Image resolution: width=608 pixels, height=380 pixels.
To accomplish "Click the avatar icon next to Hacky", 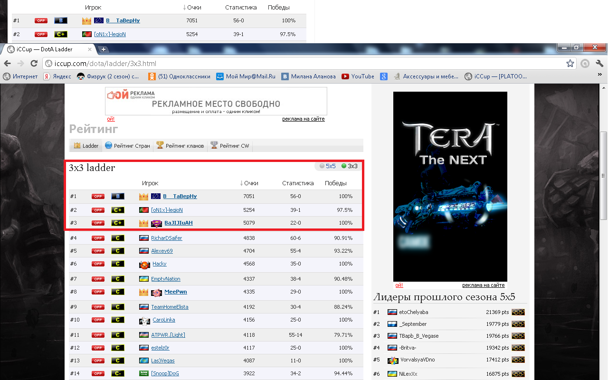I will tap(144, 264).
